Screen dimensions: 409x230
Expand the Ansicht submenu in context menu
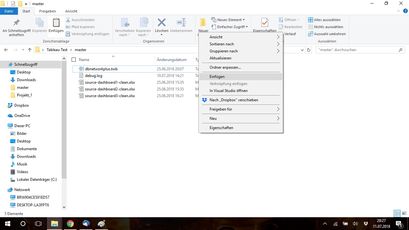pos(241,37)
